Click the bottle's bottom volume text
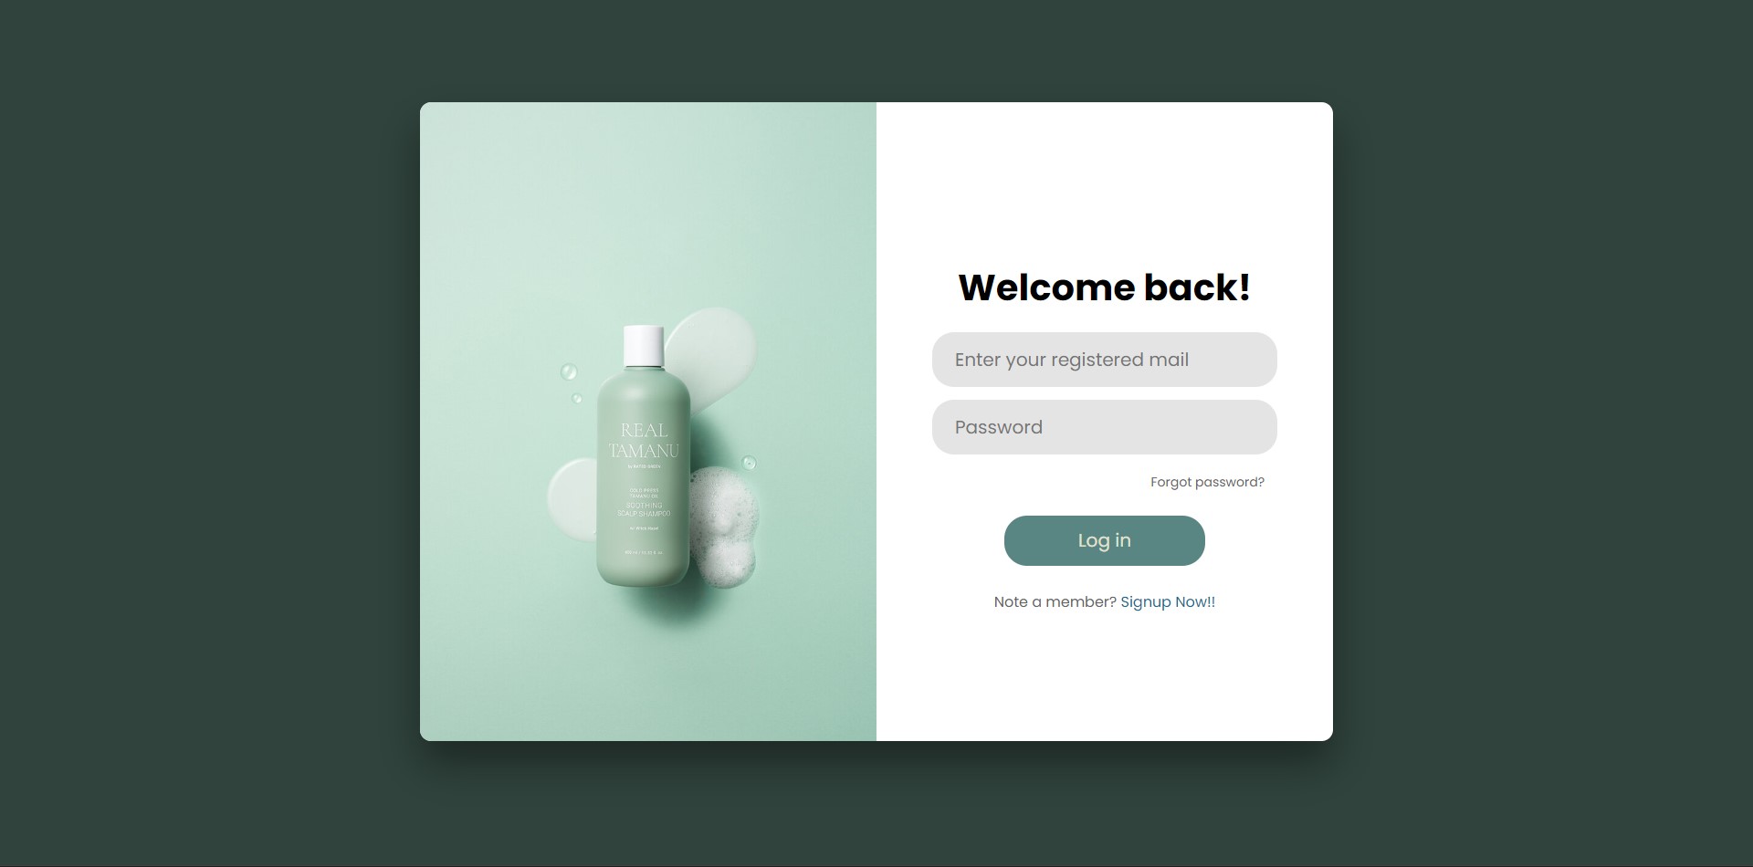Viewport: 1753px width, 867px height. pos(644,552)
